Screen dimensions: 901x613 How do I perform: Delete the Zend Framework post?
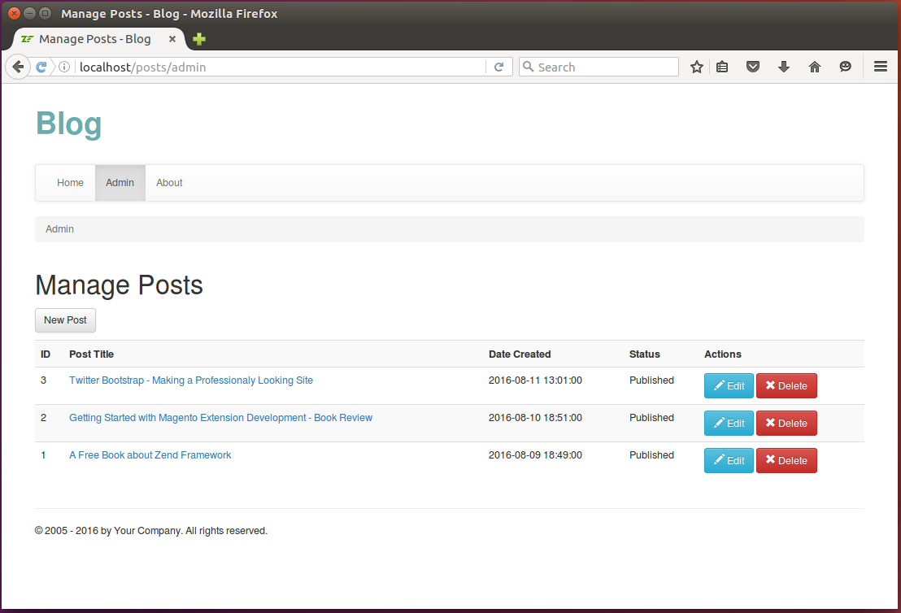tap(786, 460)
